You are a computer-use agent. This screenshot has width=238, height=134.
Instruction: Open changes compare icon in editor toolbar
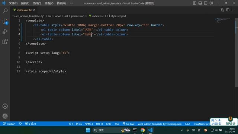pos(222,10)
